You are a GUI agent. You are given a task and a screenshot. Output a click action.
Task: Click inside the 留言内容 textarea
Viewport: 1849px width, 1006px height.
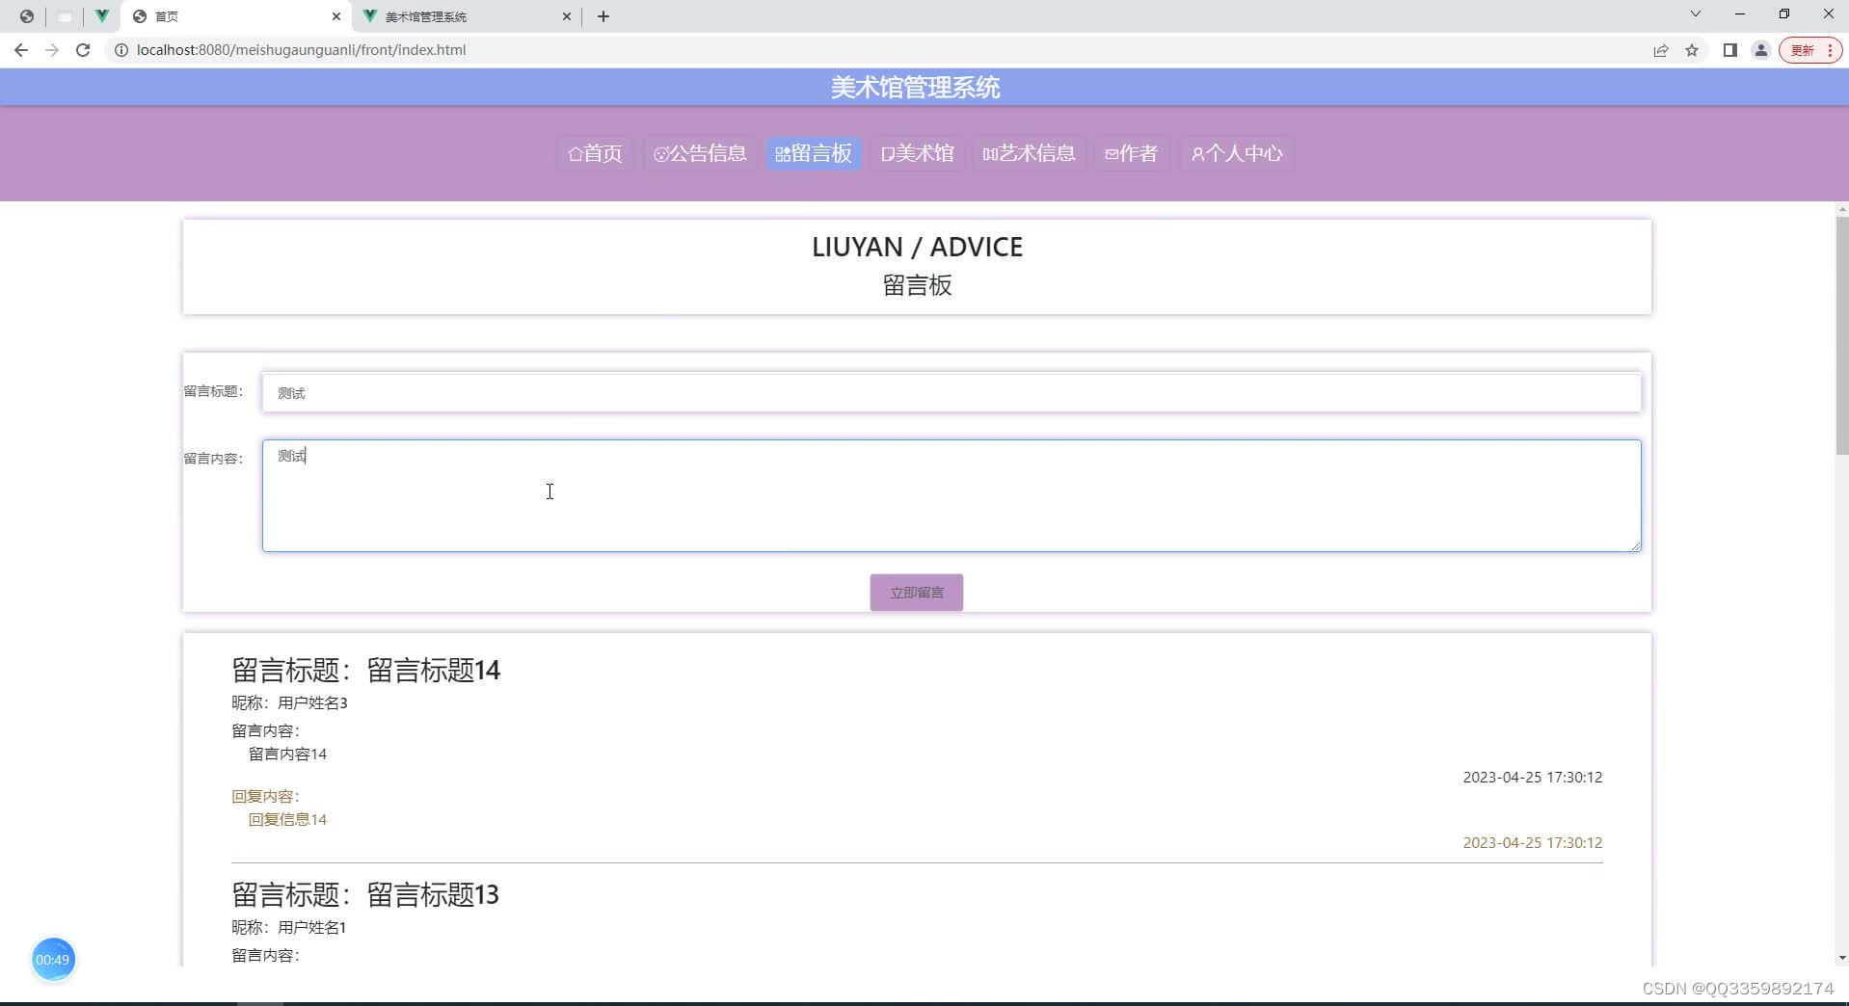[x=951, y=496]
